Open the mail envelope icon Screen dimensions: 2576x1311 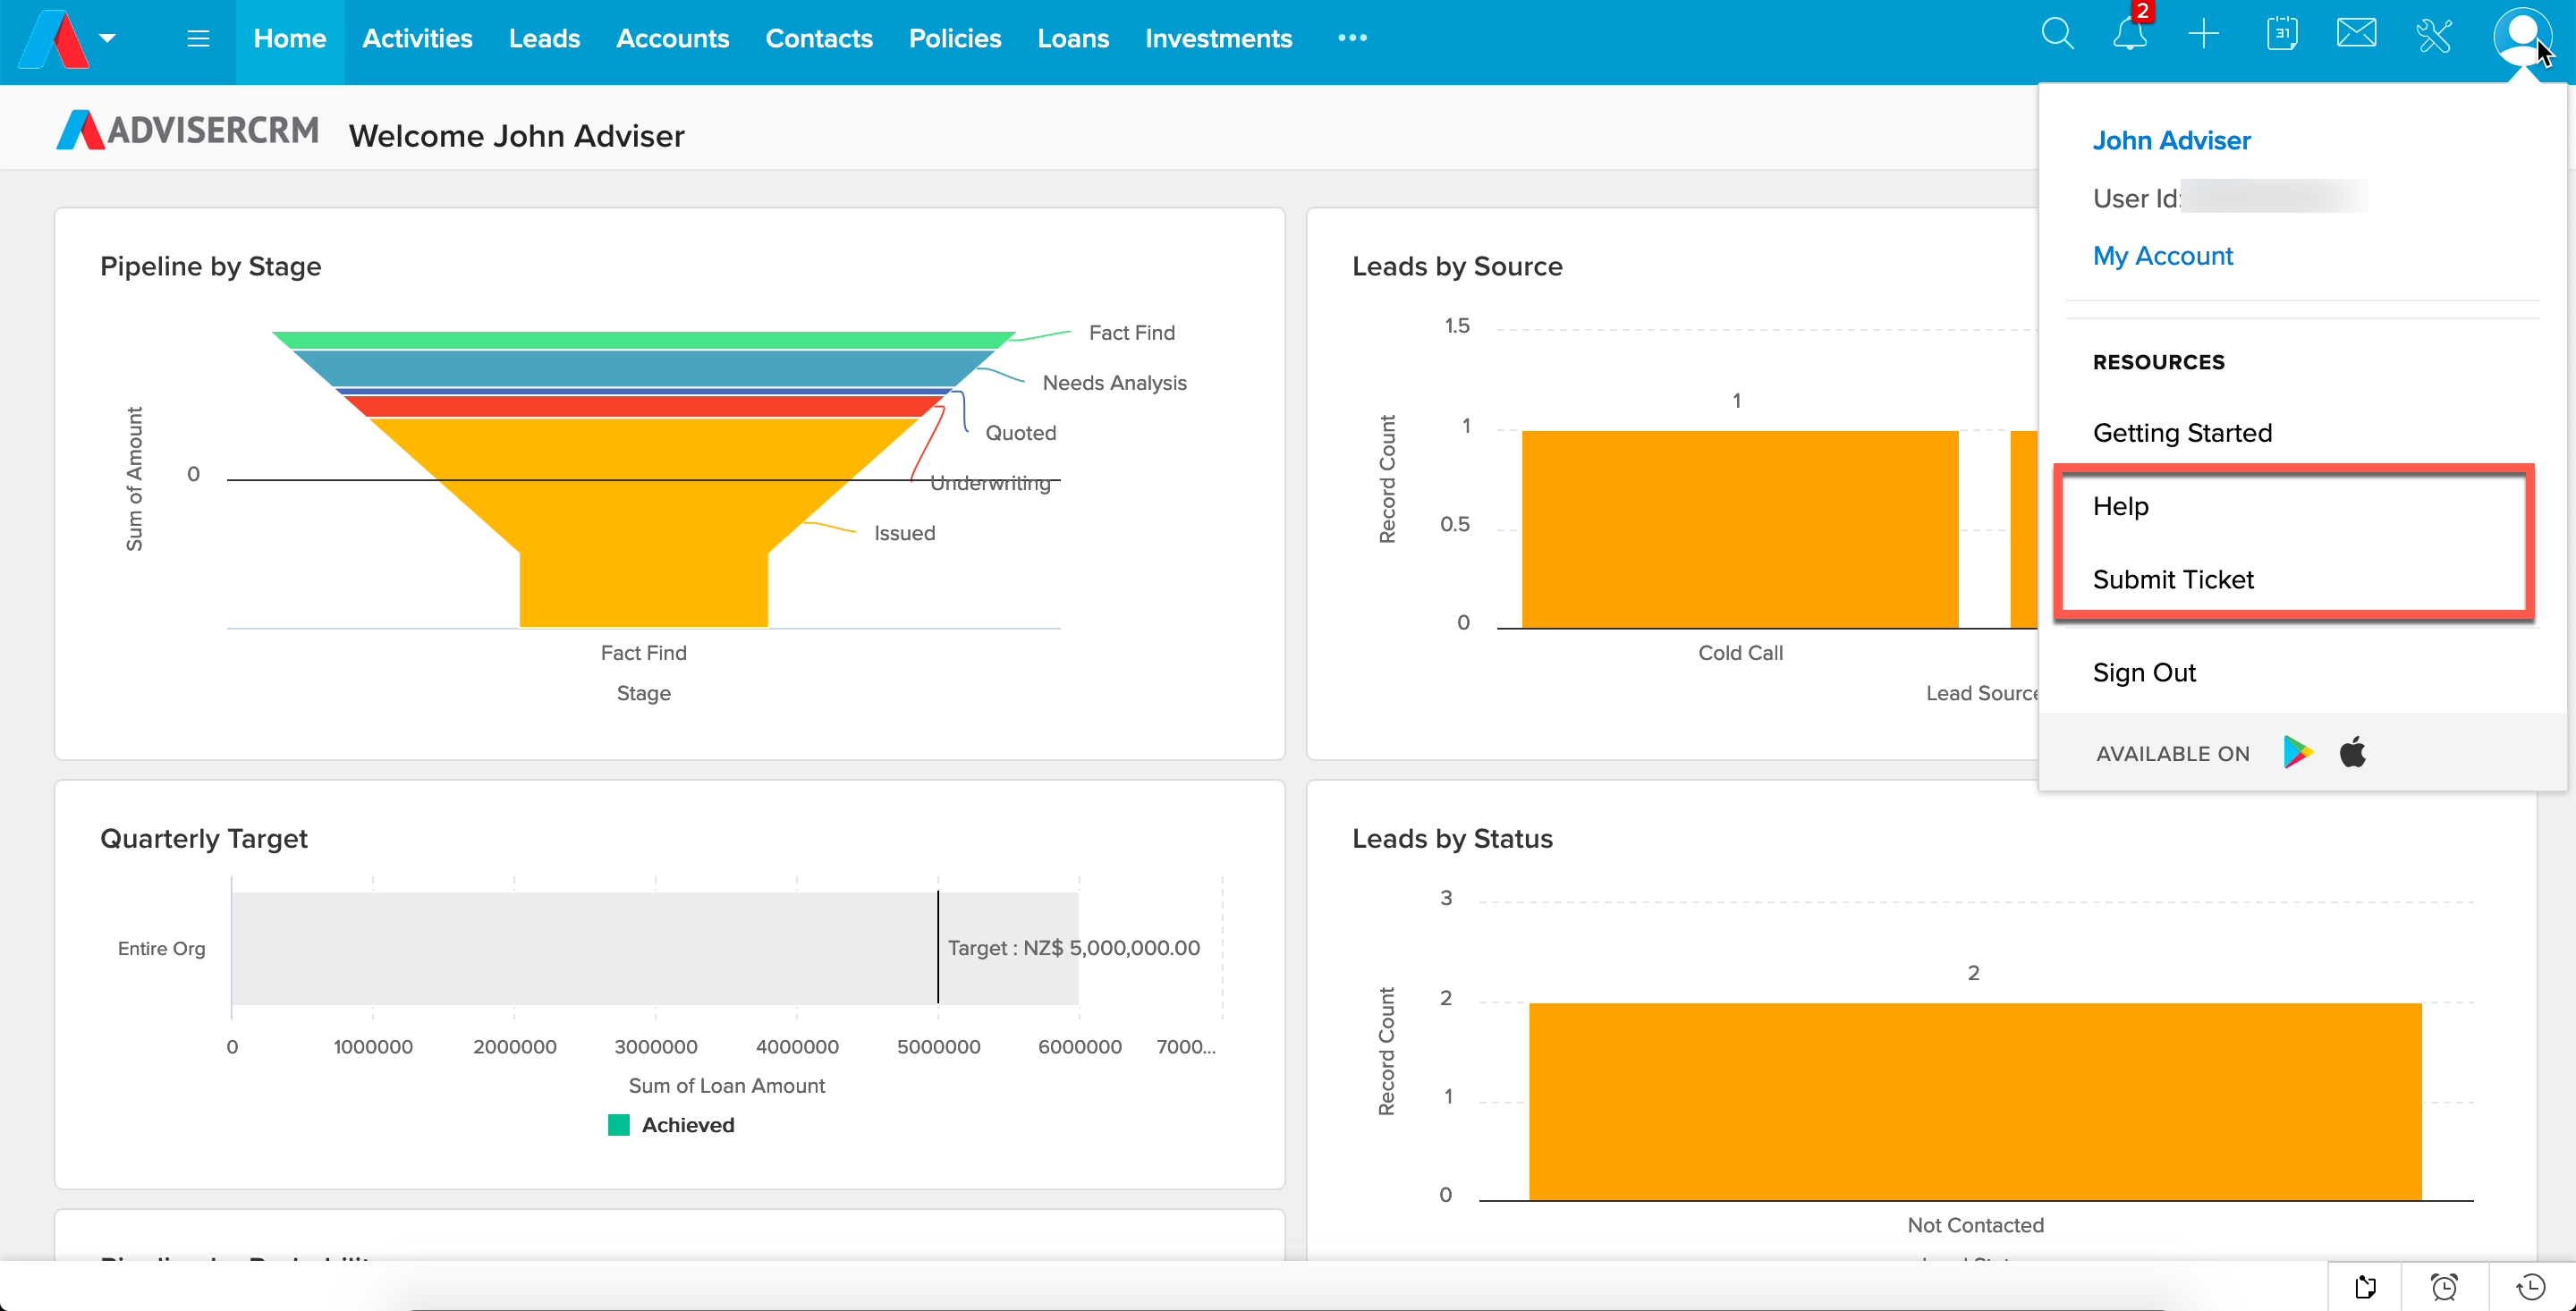point(2355,34)
